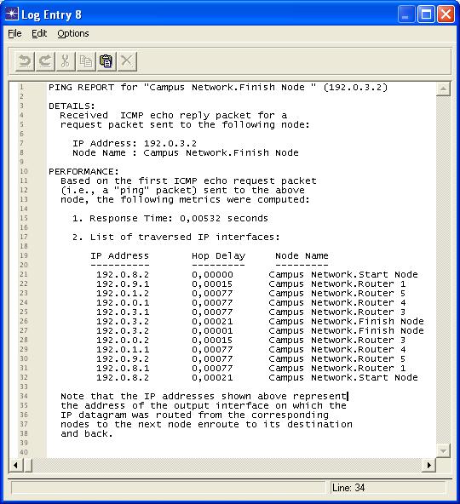The width and height of the screenshot is (460, 504).
Task: Click the Paste clipboard icon
Action: (106, 61)
